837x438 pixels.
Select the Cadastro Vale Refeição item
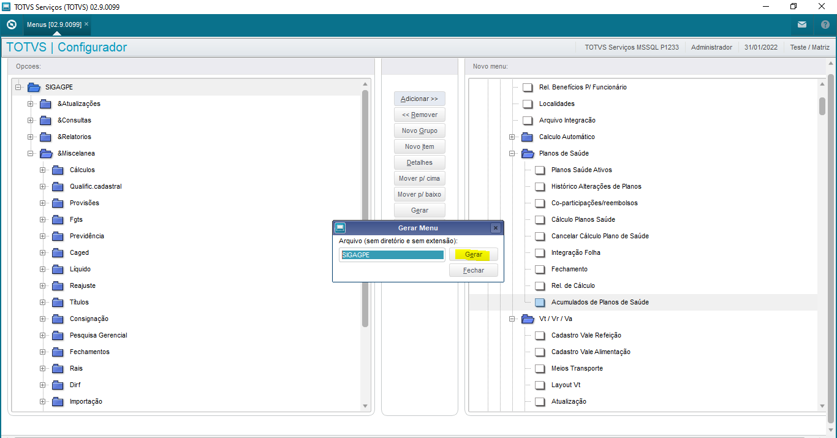pyautogui.click(x=586, y=335)
